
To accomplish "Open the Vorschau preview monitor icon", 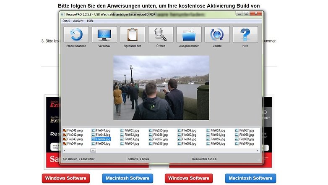I will pyautogui.click(x=104, y=34).
